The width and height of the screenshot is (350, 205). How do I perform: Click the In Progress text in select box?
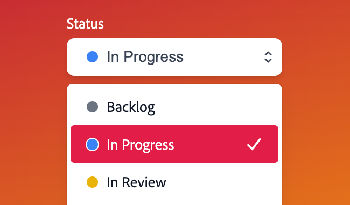tap(145, 57)
